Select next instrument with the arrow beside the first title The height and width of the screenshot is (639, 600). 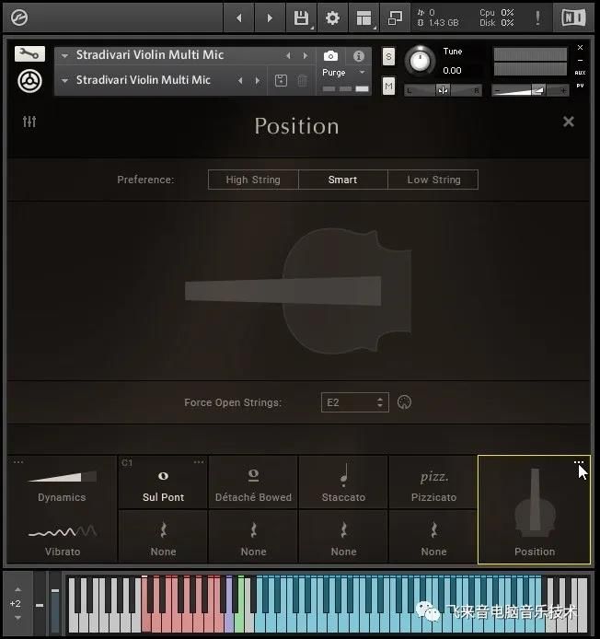point(306,55)
